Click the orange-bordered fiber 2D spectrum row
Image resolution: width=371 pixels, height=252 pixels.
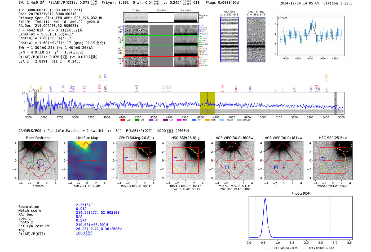[161, 51]
